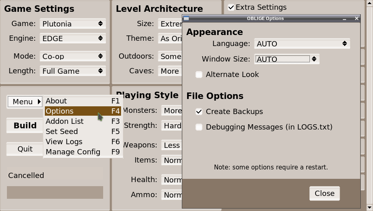The height and width of the screenshot is (211, 373).
Task: Click the scrollbar down arrow on right edge
Action: [x=370, y=208]
